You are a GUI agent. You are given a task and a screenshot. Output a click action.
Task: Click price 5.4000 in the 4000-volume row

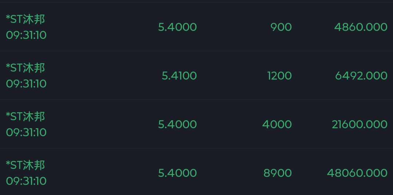tap(177, 125)
